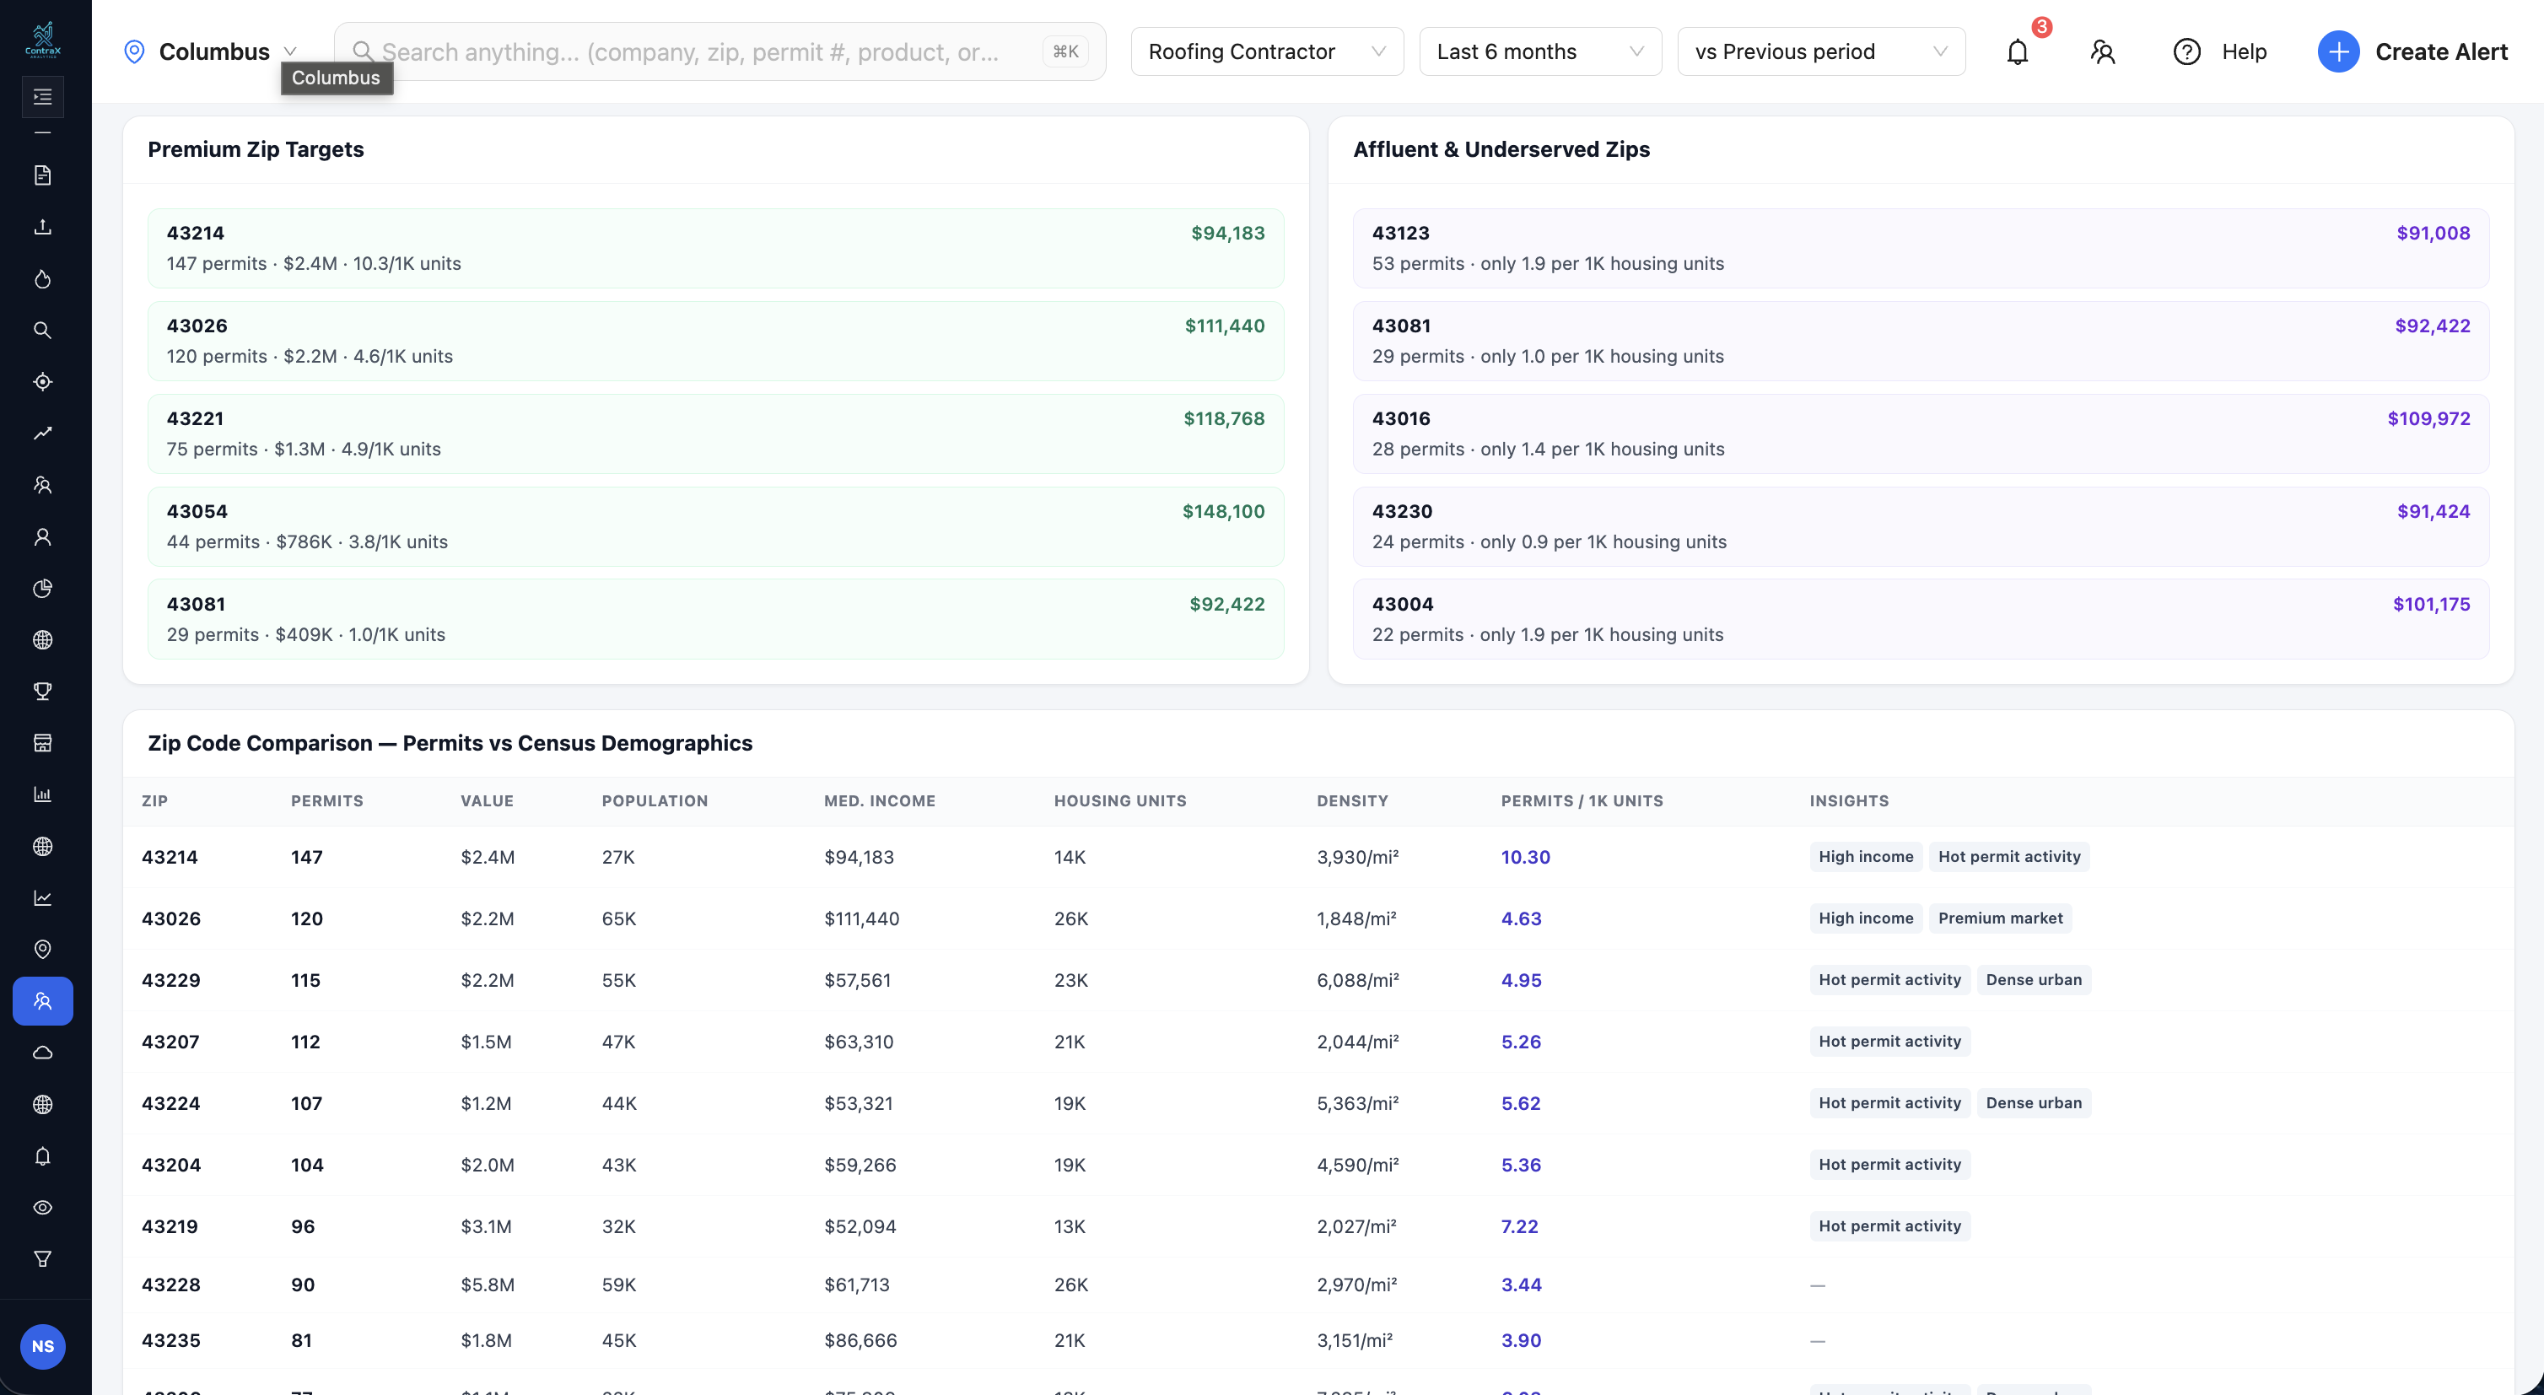Click ZIP 43219 in the comparison table
The height and width of the screenshot is (1395, 2544).
click(170, 1226)
